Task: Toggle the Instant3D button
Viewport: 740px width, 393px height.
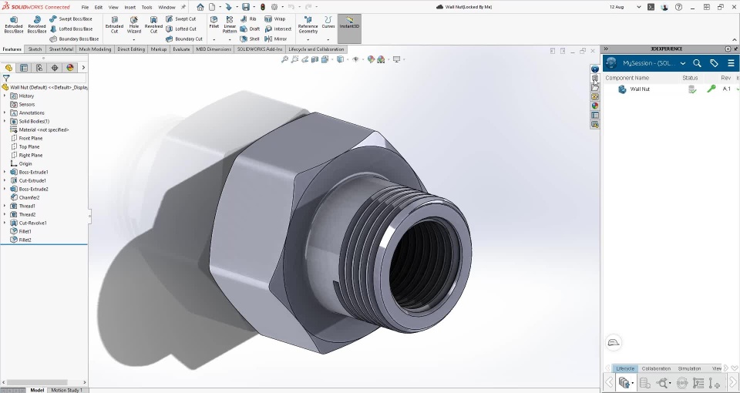Action: click(x=349, y=29)
